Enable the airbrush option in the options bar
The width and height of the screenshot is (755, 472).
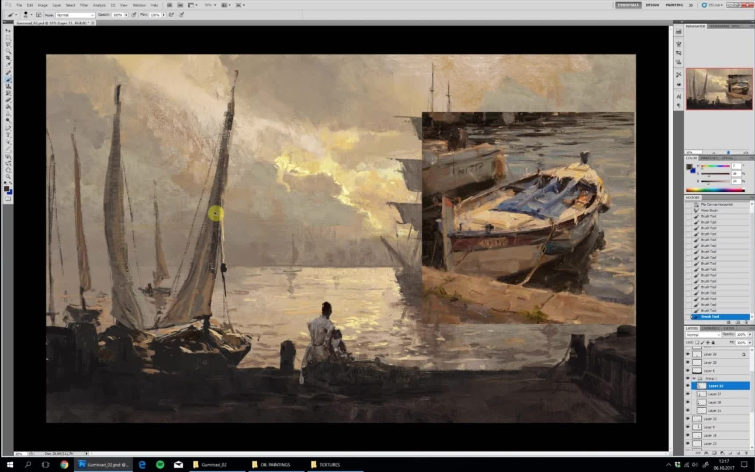pos(171,15)
